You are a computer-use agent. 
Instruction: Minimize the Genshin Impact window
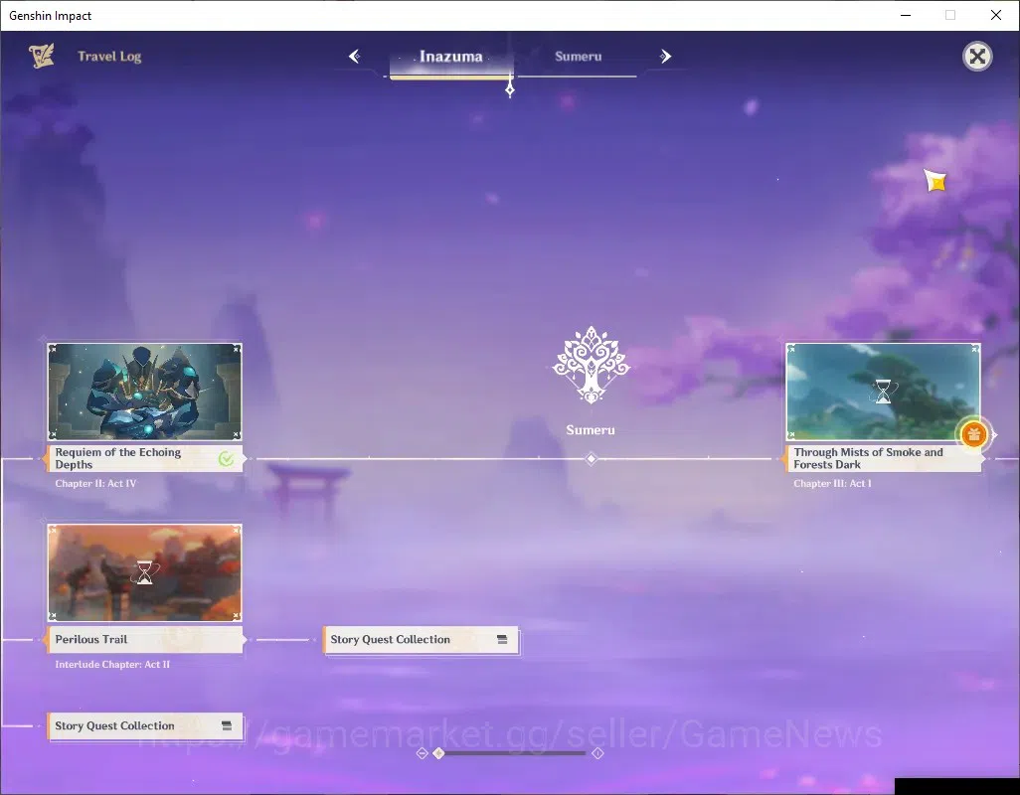tap(906, 15)
